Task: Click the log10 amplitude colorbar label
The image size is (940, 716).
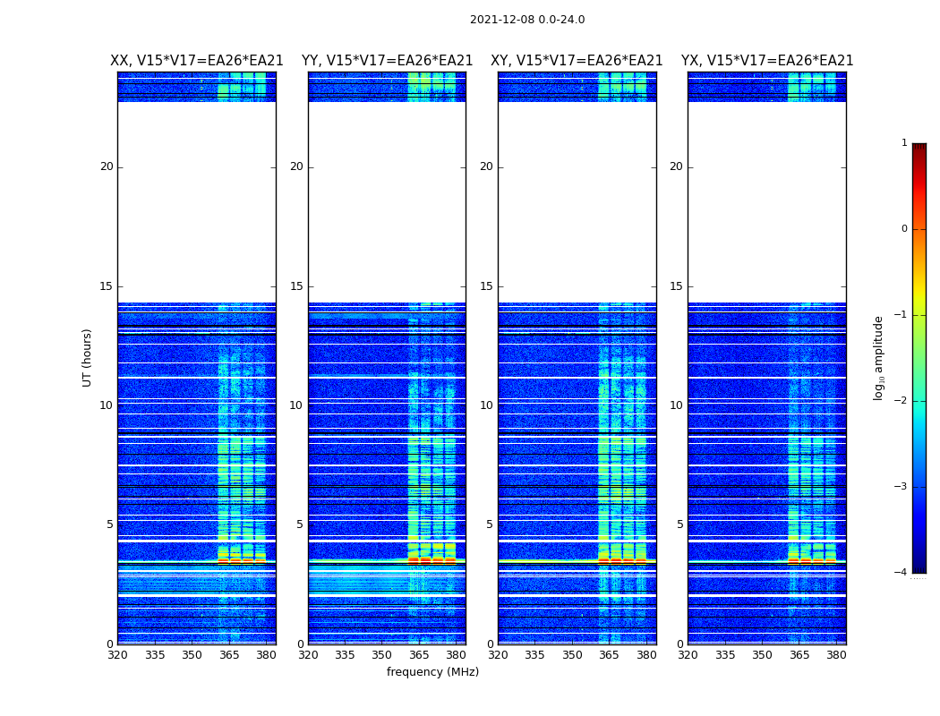Action: tap(879, 357)
